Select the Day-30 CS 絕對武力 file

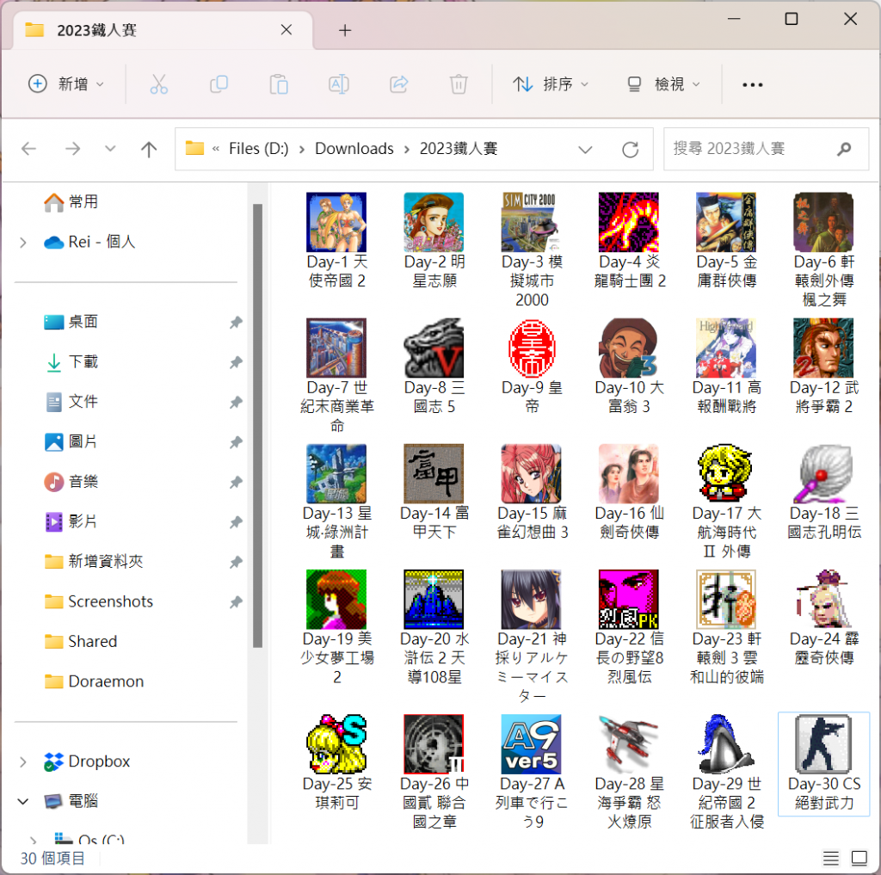[x=823, y=763]
